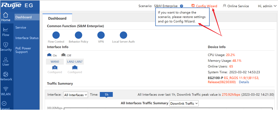Open the Flow chart icon in sidebar

pyautogui.click(x=6, y=30)
